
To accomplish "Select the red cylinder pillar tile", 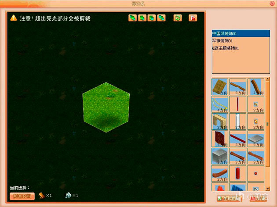I will tap(238, 173).
